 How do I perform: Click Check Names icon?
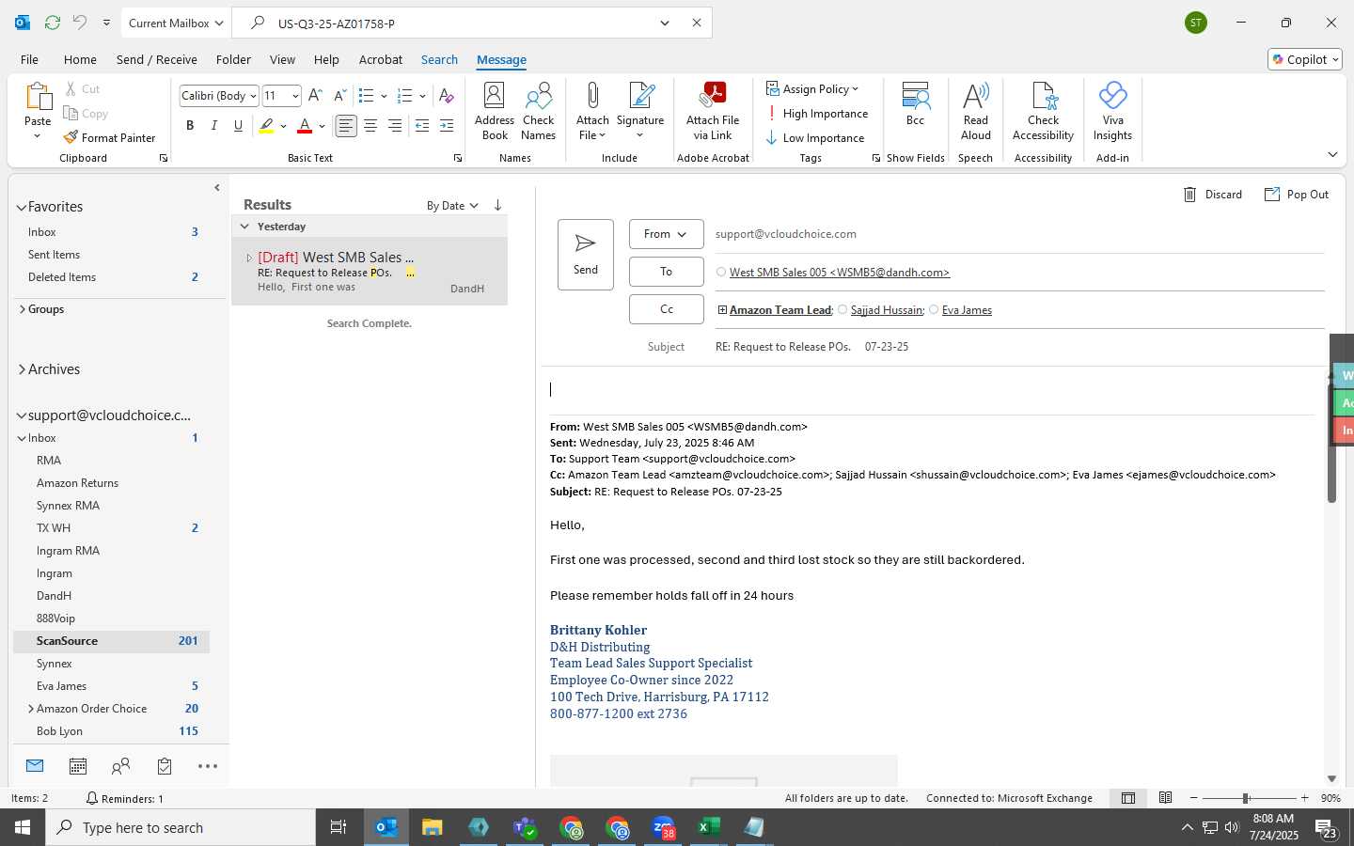[x=539, y=111]
